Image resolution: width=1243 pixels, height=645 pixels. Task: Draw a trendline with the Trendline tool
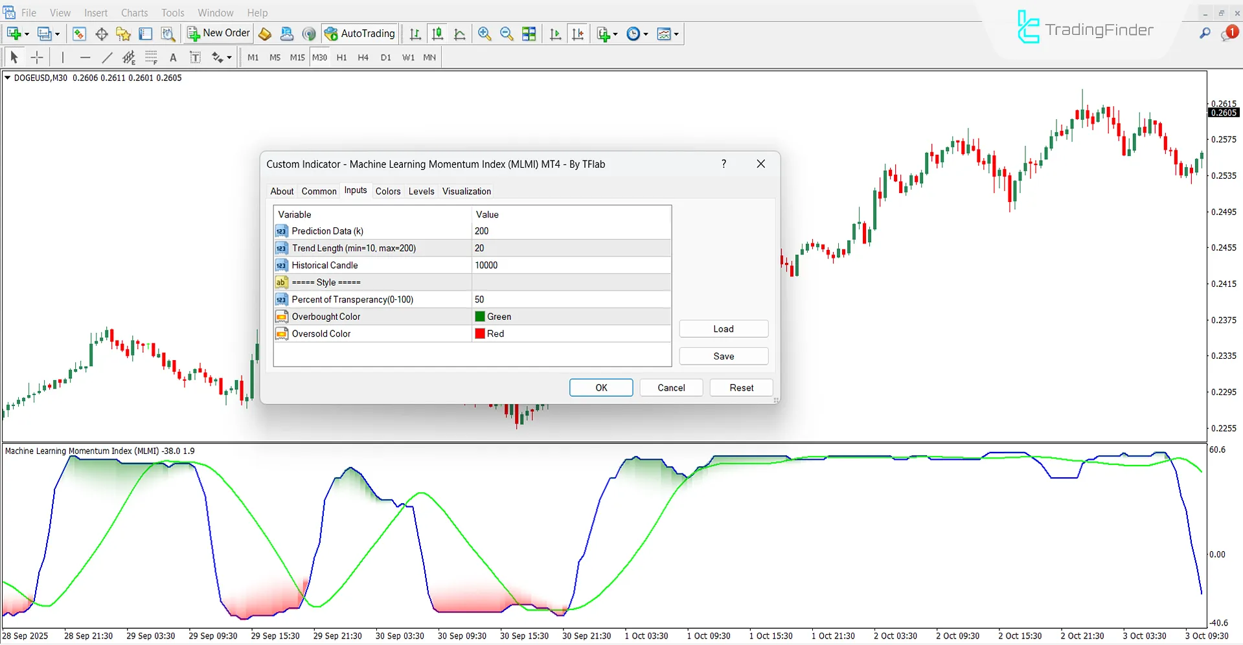(x=107, y=58)
